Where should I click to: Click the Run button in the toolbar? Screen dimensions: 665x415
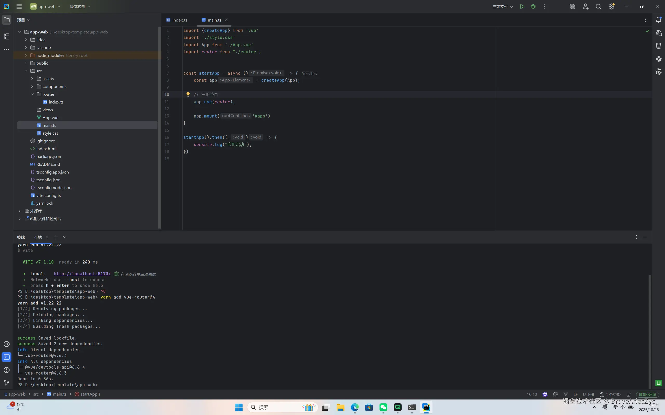[x=522, y=6]
